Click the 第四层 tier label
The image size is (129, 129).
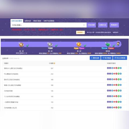click(108, 51)
